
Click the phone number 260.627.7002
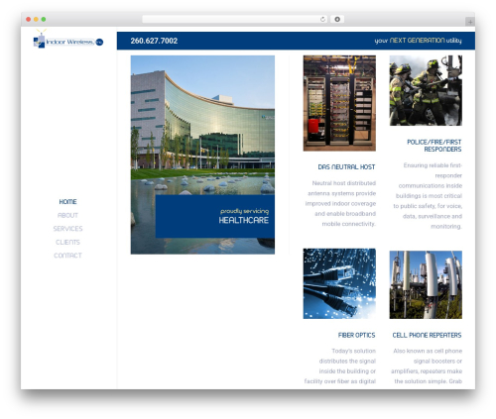154,41
